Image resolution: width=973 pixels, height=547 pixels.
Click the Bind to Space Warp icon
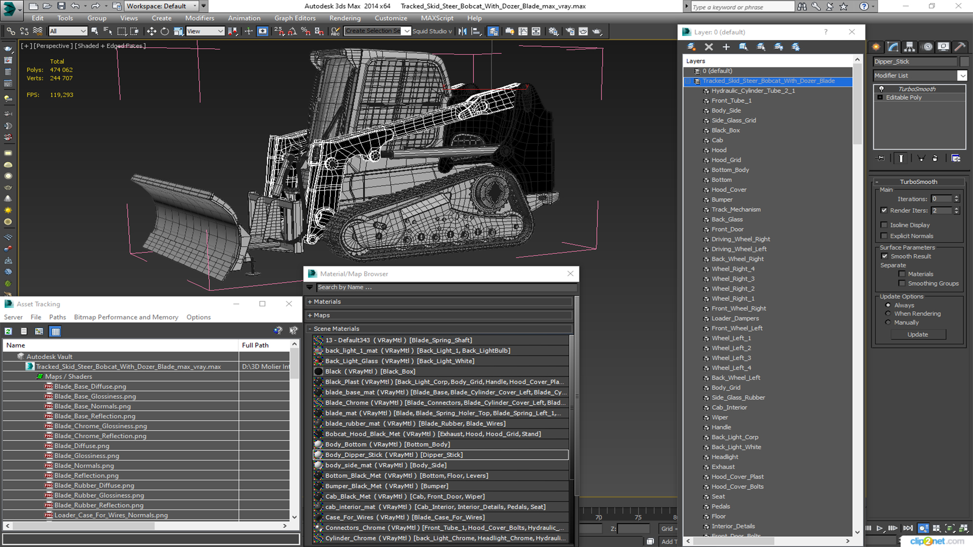click(x=38, y=31)
